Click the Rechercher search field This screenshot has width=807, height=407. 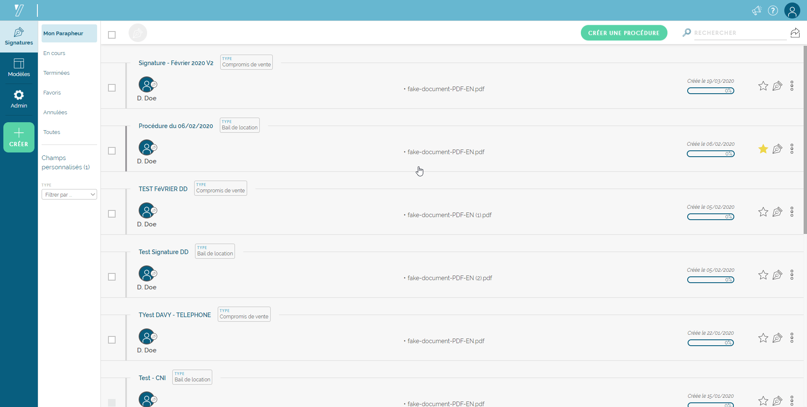[740, 33]
